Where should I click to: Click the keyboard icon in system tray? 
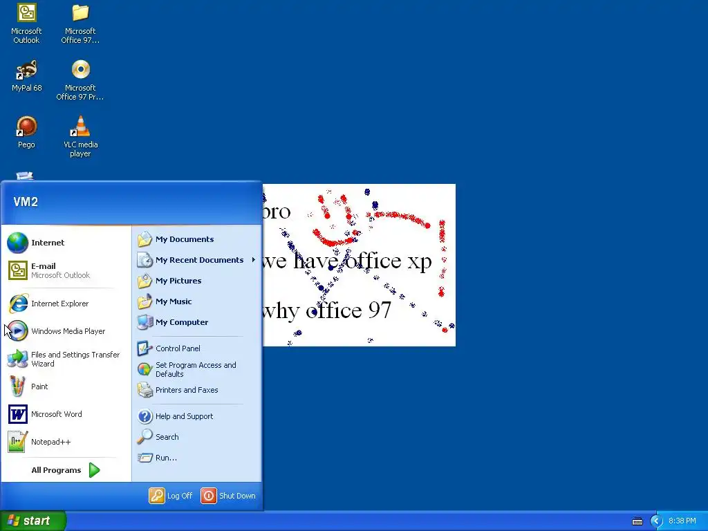coord(637,521)
